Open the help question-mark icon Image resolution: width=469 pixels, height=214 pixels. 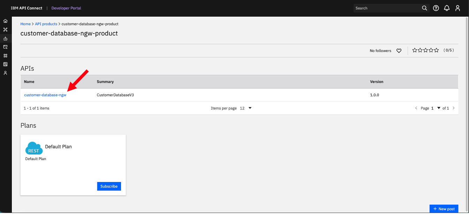click(436, 8)
